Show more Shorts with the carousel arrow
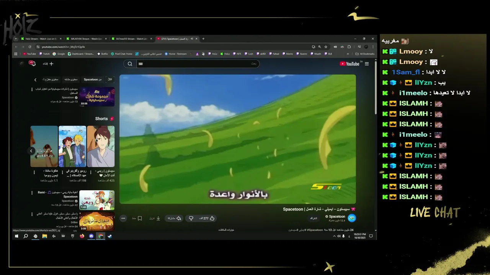Screen dimensions: 490x275 [31, 151]
